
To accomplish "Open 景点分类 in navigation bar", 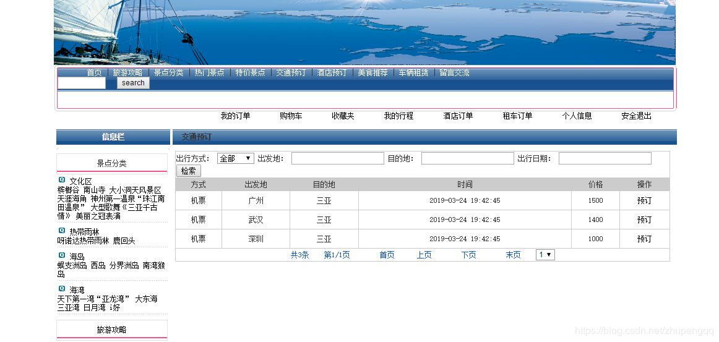I will pos(169,73).
